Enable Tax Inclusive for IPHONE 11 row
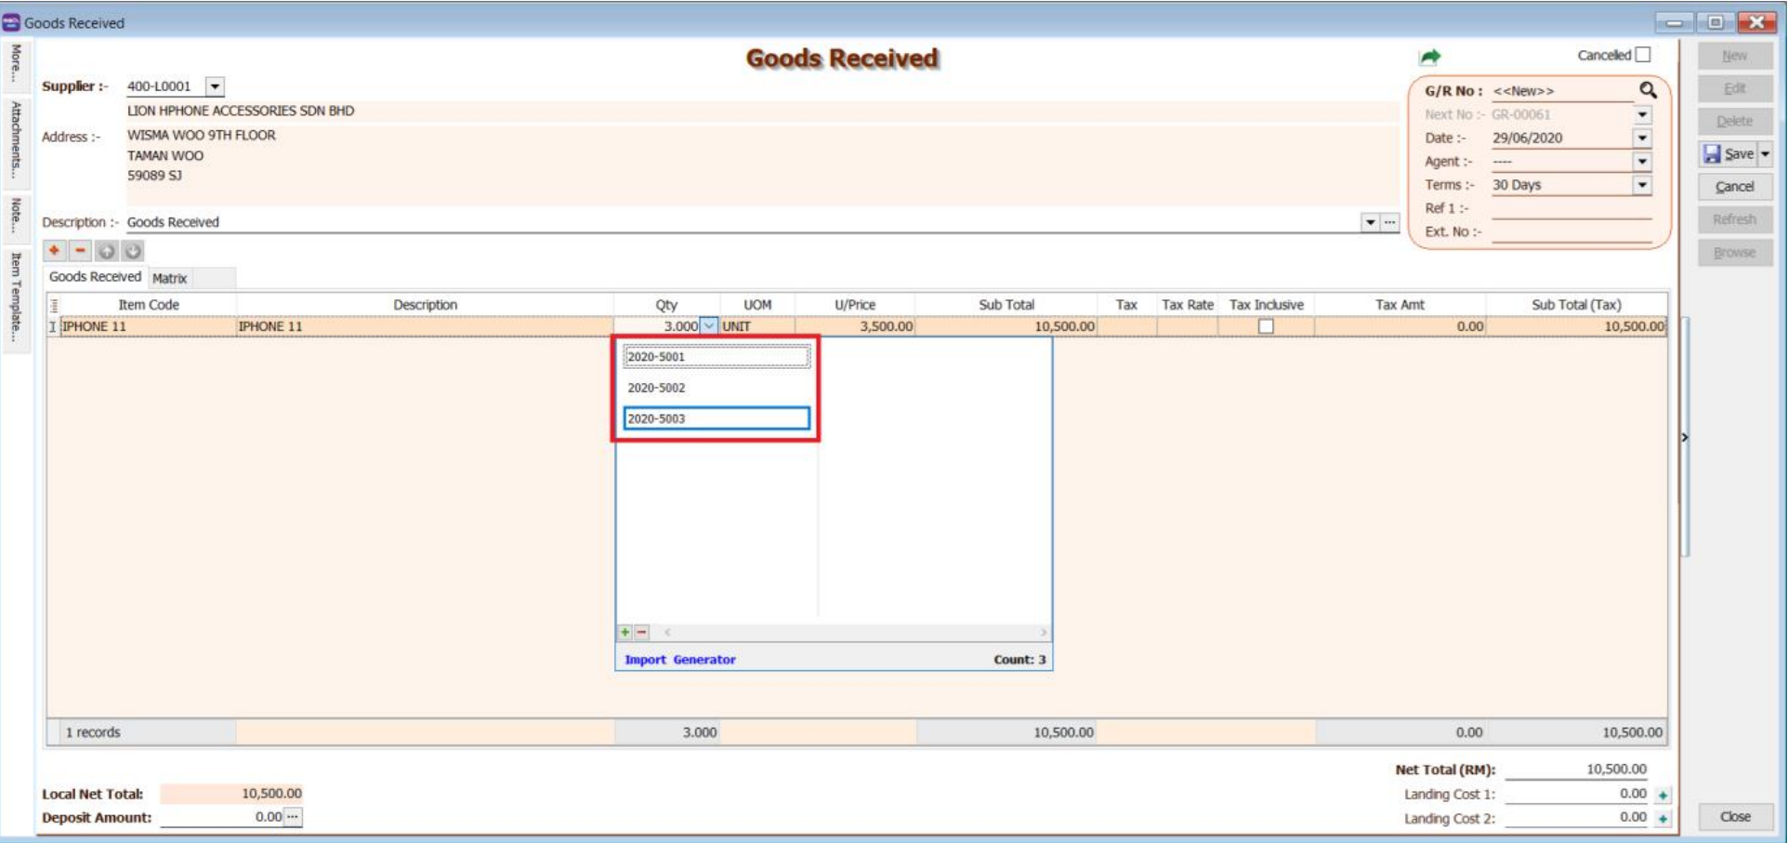The width and height of the screenshot is (1788, 843). 1266,326
